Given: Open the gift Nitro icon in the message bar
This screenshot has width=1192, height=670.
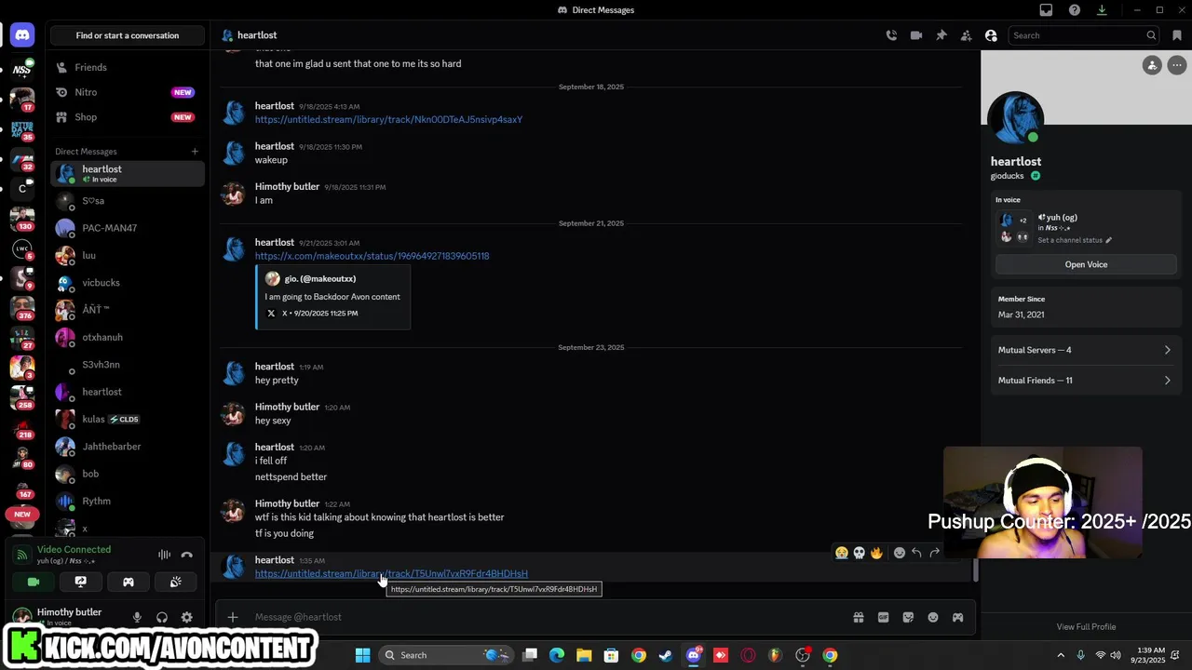Looking at the screenshot, I should (859, 617).
